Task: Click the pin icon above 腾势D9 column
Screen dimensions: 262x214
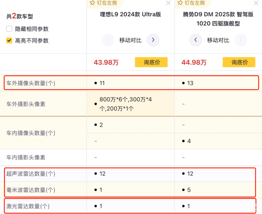Action: (x=180, y=3)
